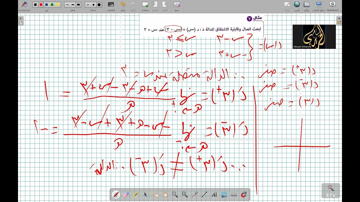Select the Text writing tool
360x202 pixels.
[214, 194]
